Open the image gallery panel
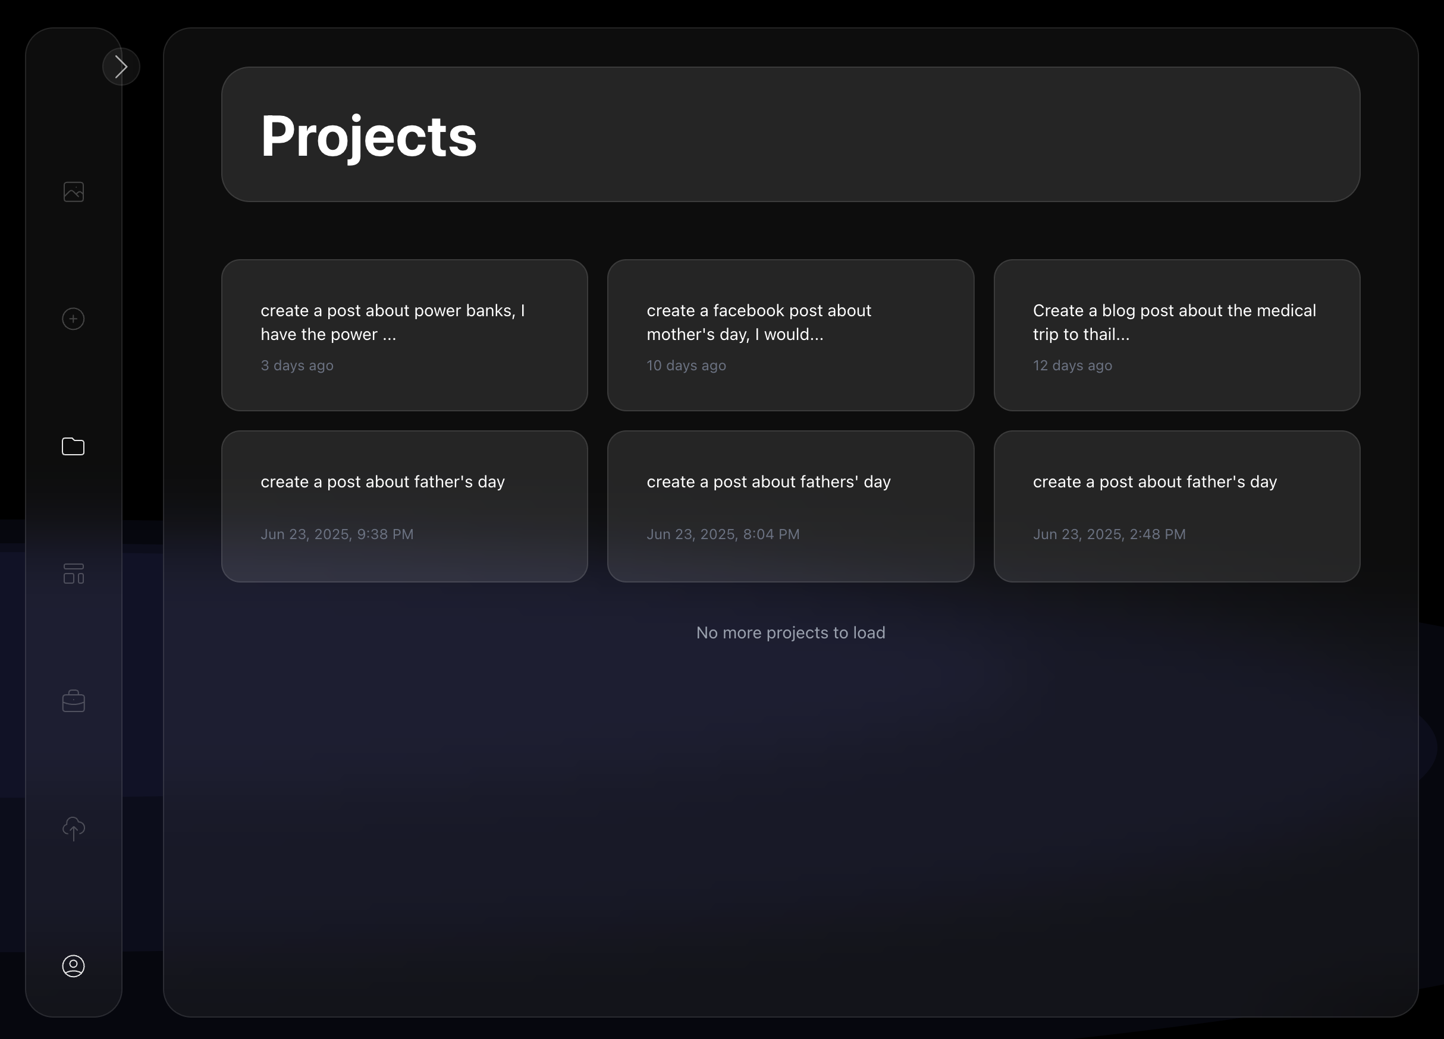1444x1039 pixels. pos(73,191)
